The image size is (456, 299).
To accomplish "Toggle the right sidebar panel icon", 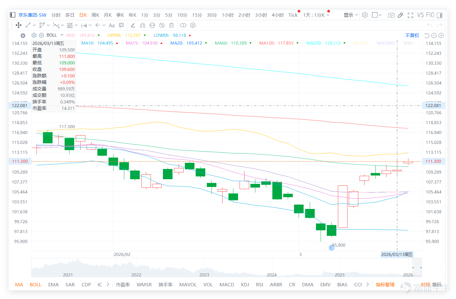I will [x=440, y=15].
